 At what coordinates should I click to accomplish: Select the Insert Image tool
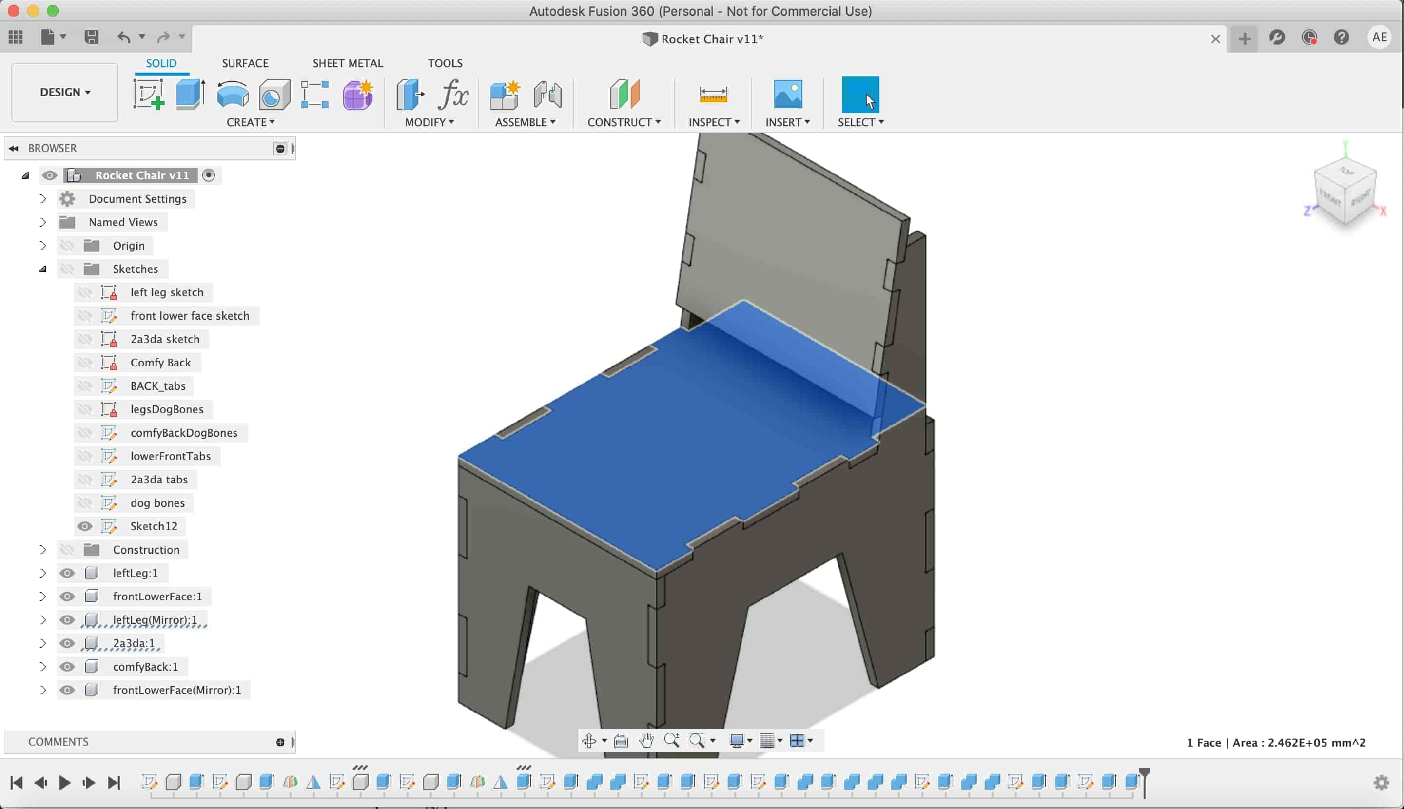click(788, 95)
